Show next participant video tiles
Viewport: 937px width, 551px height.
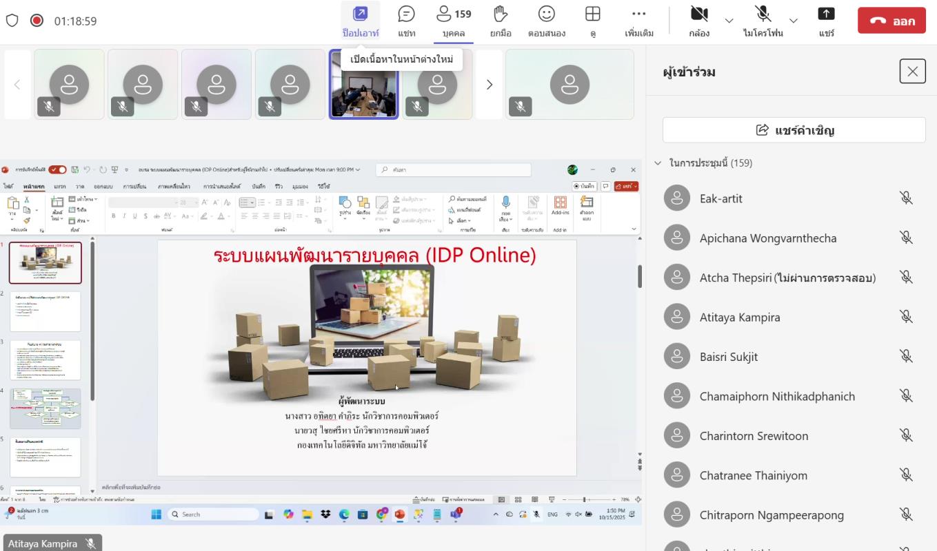click(490, 85)
